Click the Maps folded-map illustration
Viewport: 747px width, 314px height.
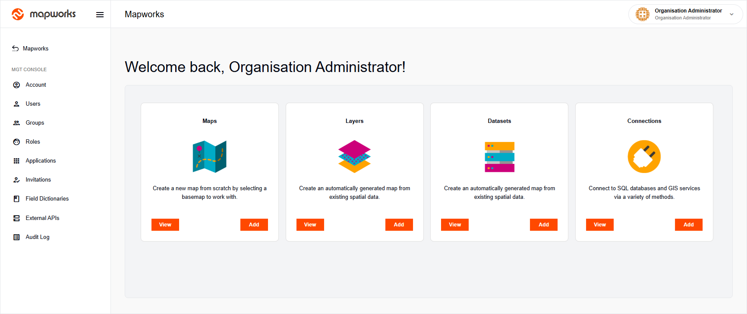pos(210,157)
